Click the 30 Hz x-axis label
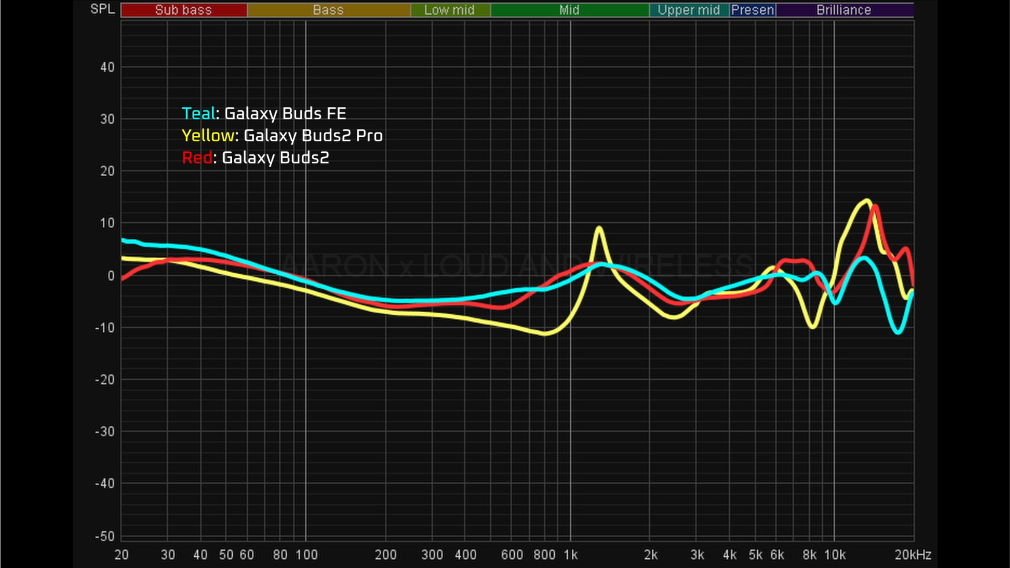 (168, 555)
